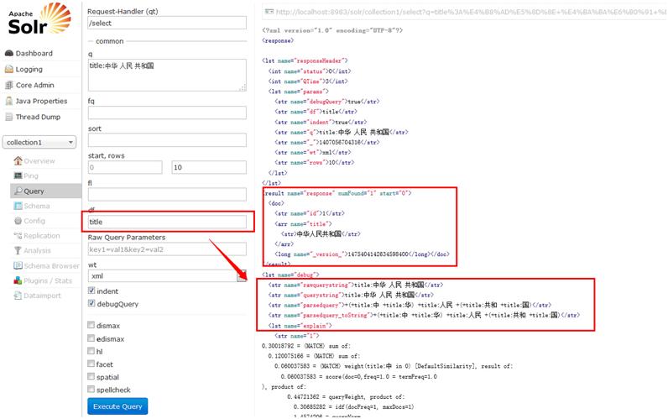Click the Overview house icon
Screen dimensions: 668x419
pos(18,160)
